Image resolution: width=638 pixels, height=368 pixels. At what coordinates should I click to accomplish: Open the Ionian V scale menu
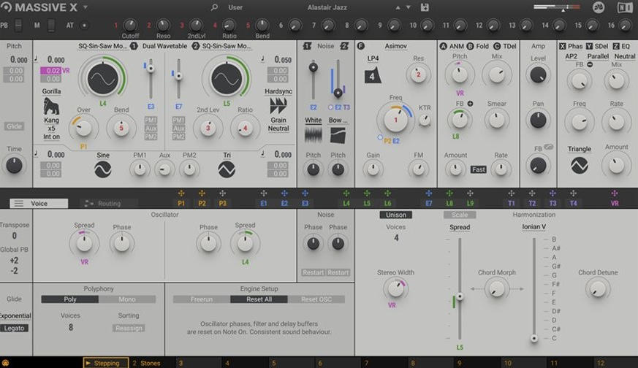[x=534, y=226]
